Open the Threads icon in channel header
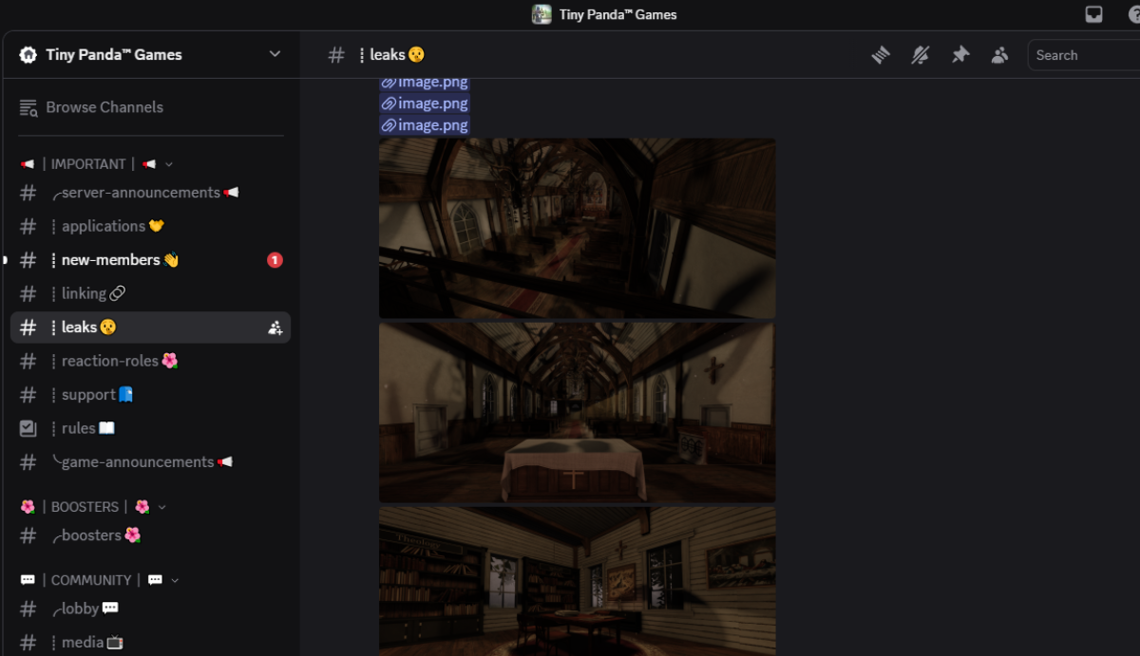 pyautogui.click(x=881, y=55)
